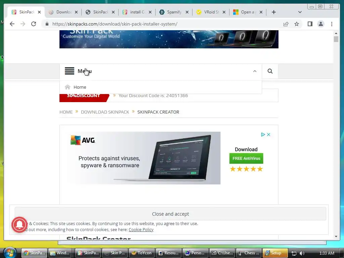The width and height of the screenshot is (344, 258).
Task: Click the scrollbar down arrow
Action: click(336, 236)
